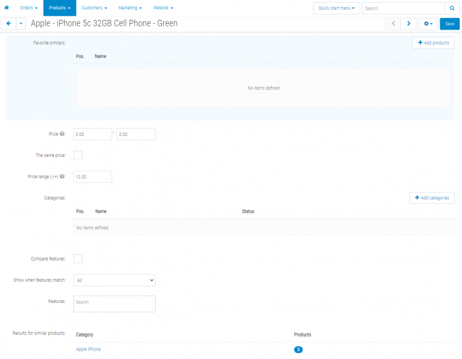Open the back button dropdown caret

[x=20, y=24]
